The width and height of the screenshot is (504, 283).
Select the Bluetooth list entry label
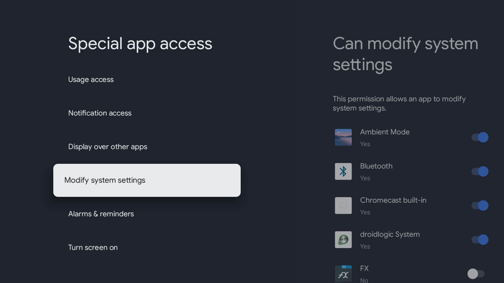(376, 166)
